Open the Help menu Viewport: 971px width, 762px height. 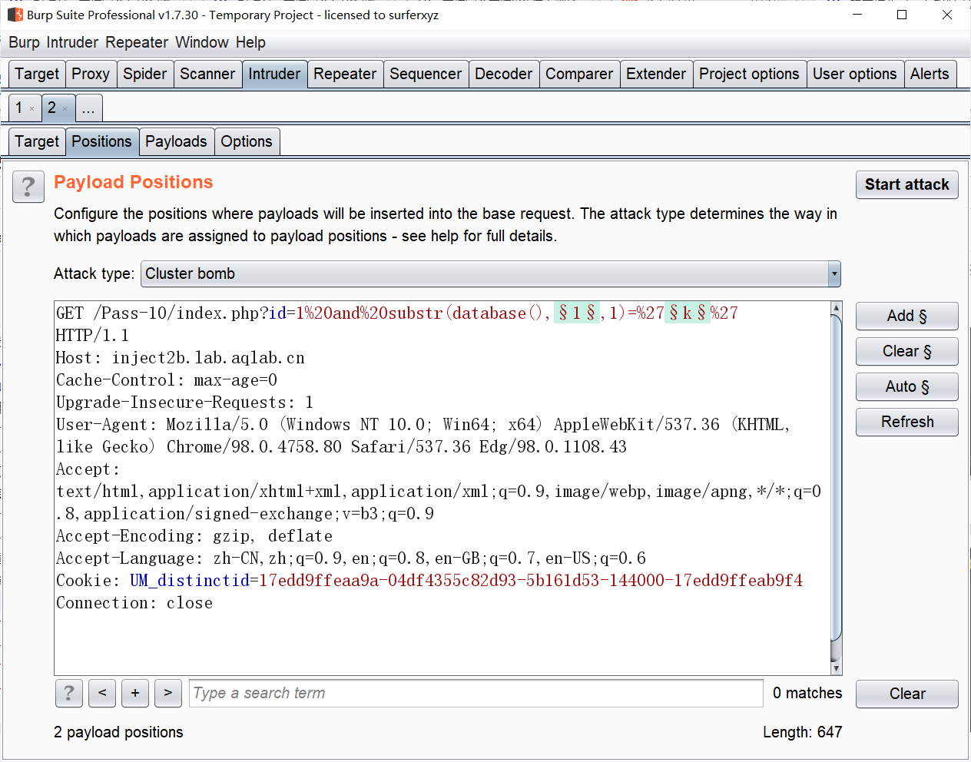[x=250, y=42]
